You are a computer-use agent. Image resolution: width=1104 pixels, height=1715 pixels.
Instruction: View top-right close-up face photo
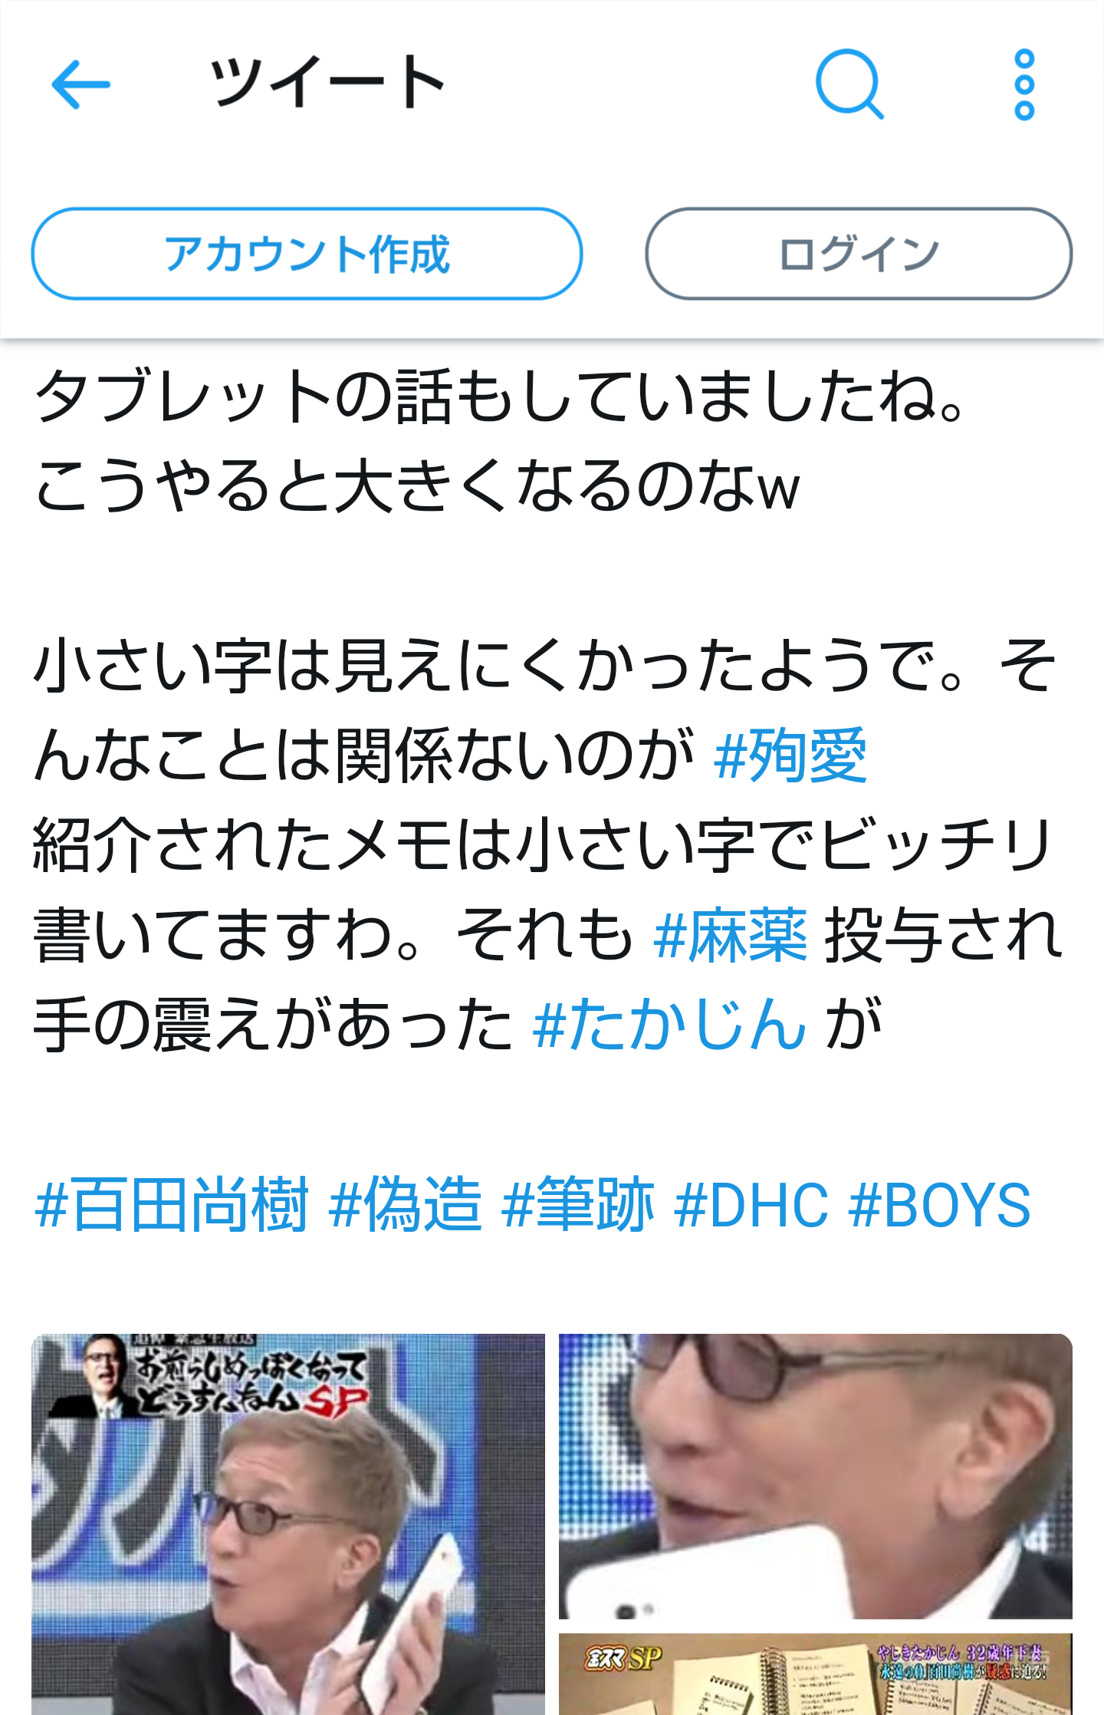816,1476
